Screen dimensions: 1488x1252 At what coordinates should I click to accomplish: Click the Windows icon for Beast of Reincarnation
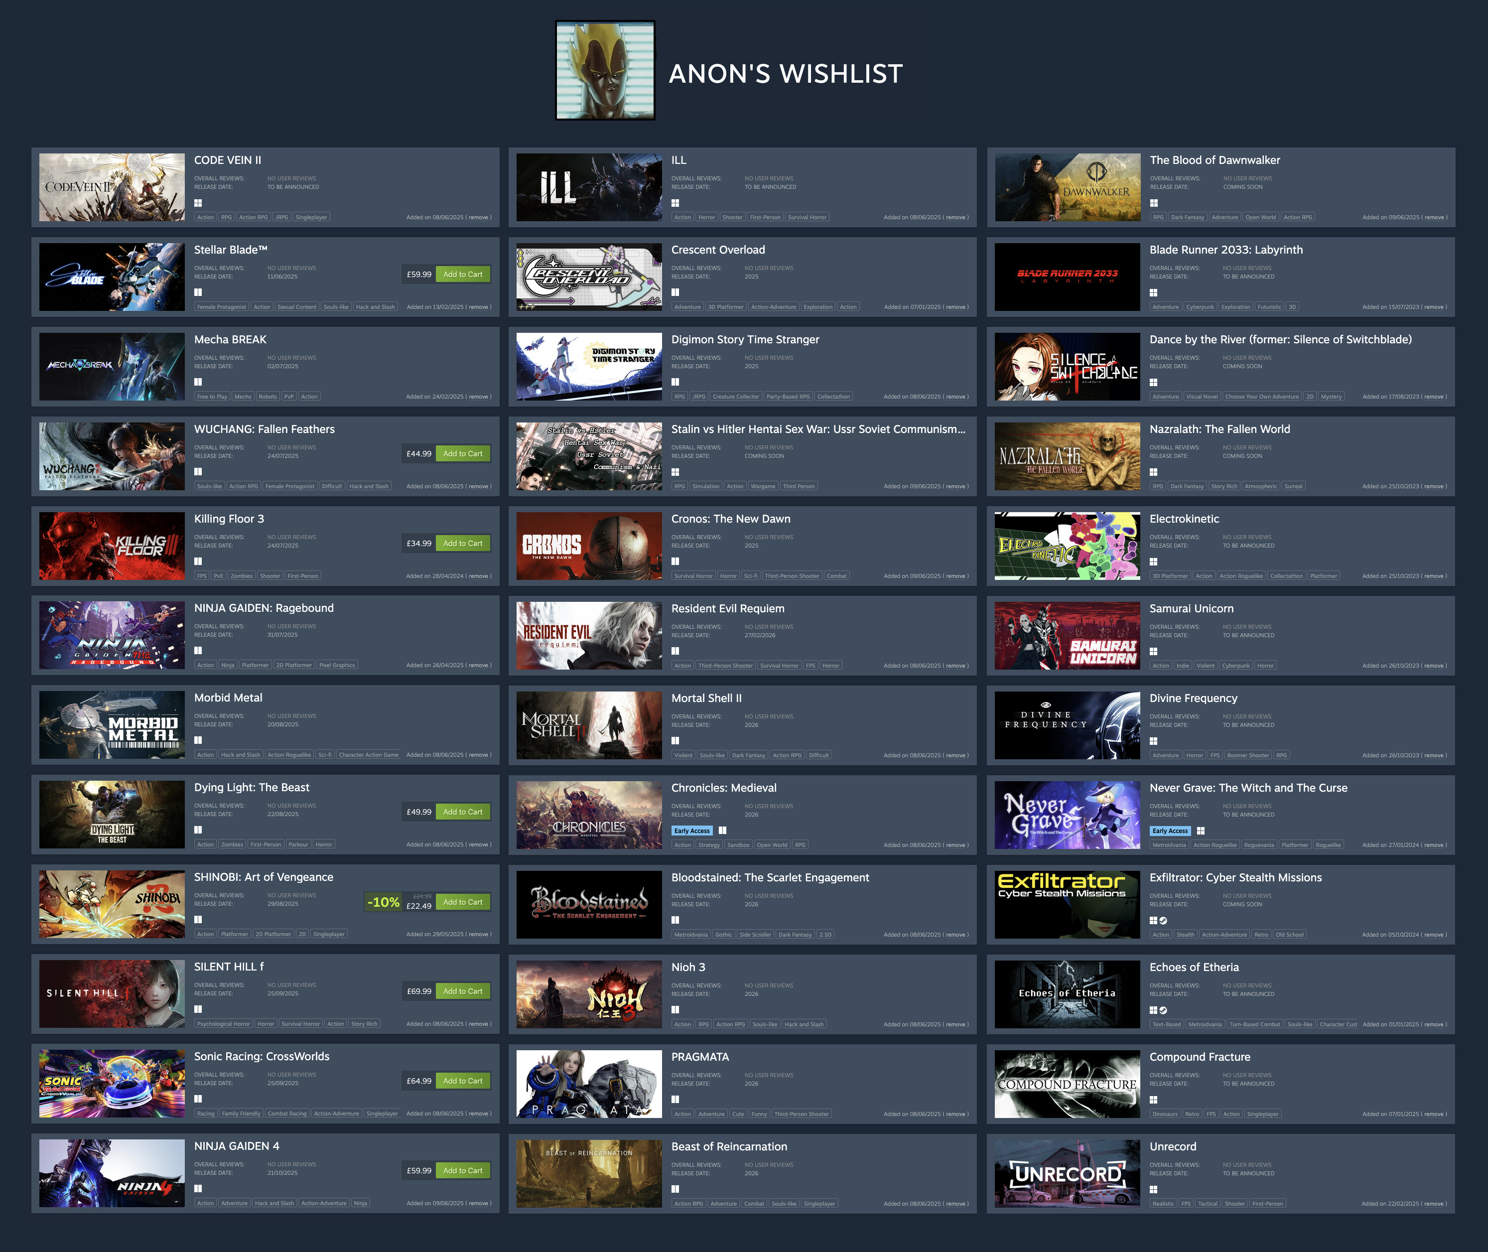[676, 1189]
